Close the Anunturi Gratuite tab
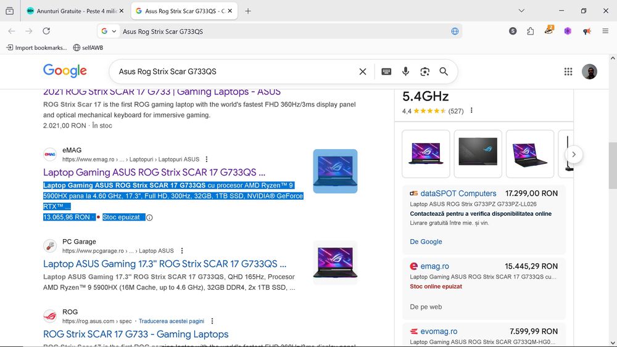Image resolution: width=617 pixels, height=347 pixels. pos(122,11)
